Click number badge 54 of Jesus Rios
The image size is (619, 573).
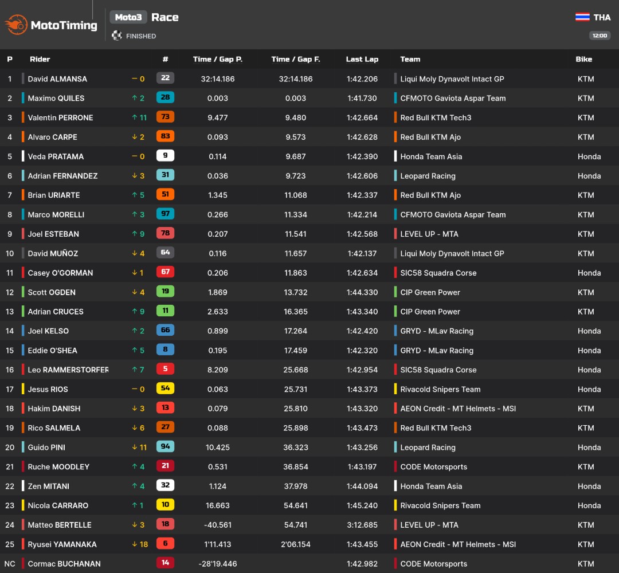click(x=166, y=388)
